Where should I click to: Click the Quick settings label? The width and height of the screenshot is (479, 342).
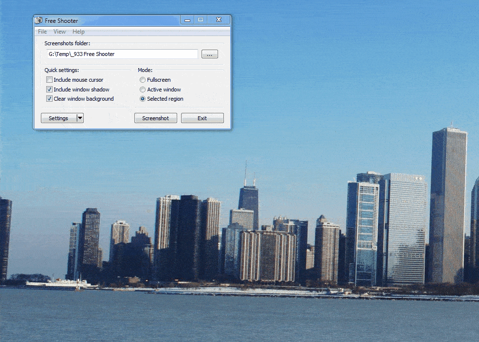62,70
